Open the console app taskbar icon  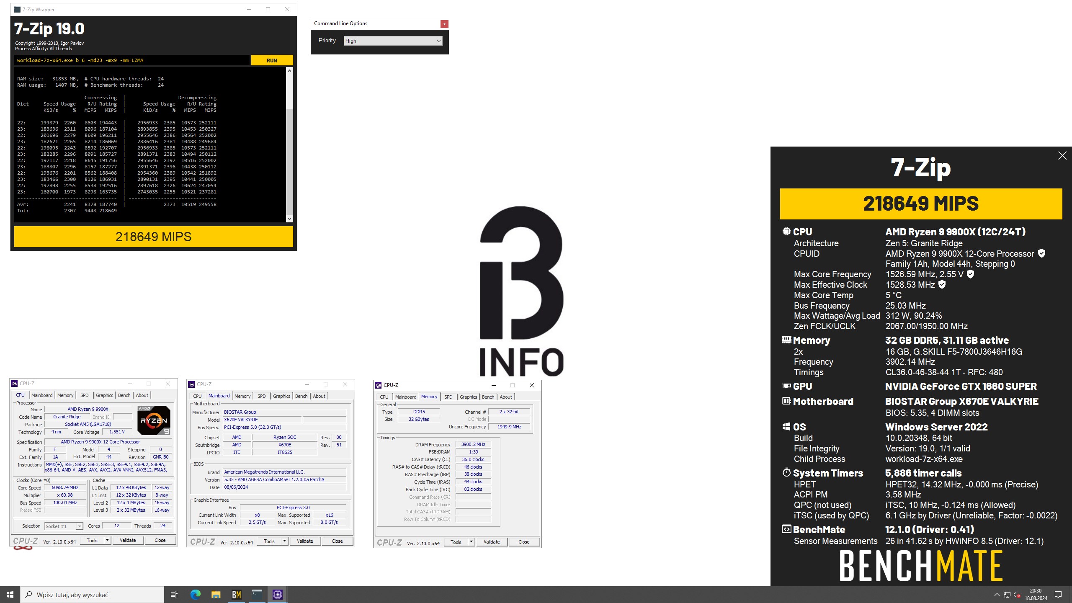pyautogui.click(x=257, y=594)
